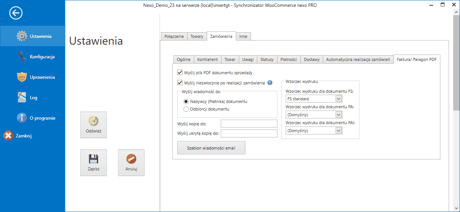
Task: Open the PA document print template dropdown
Action: tap(339, 115)
